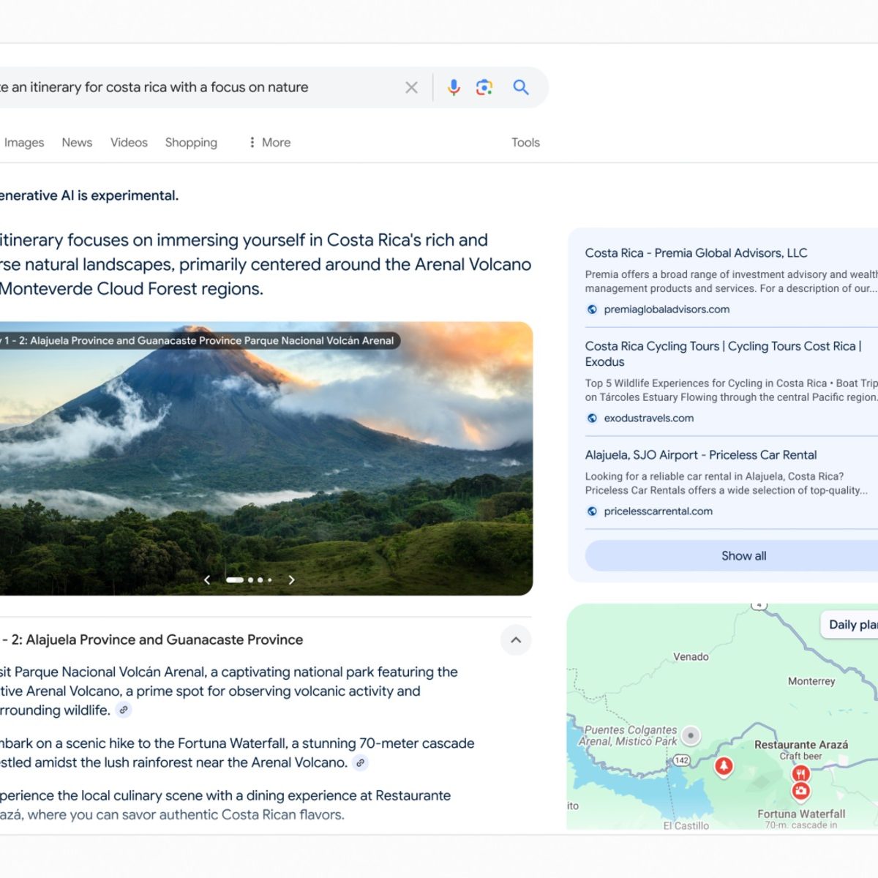Open the Tools options menu
This screenshot has height=878, width=878.
pos(525,143)
